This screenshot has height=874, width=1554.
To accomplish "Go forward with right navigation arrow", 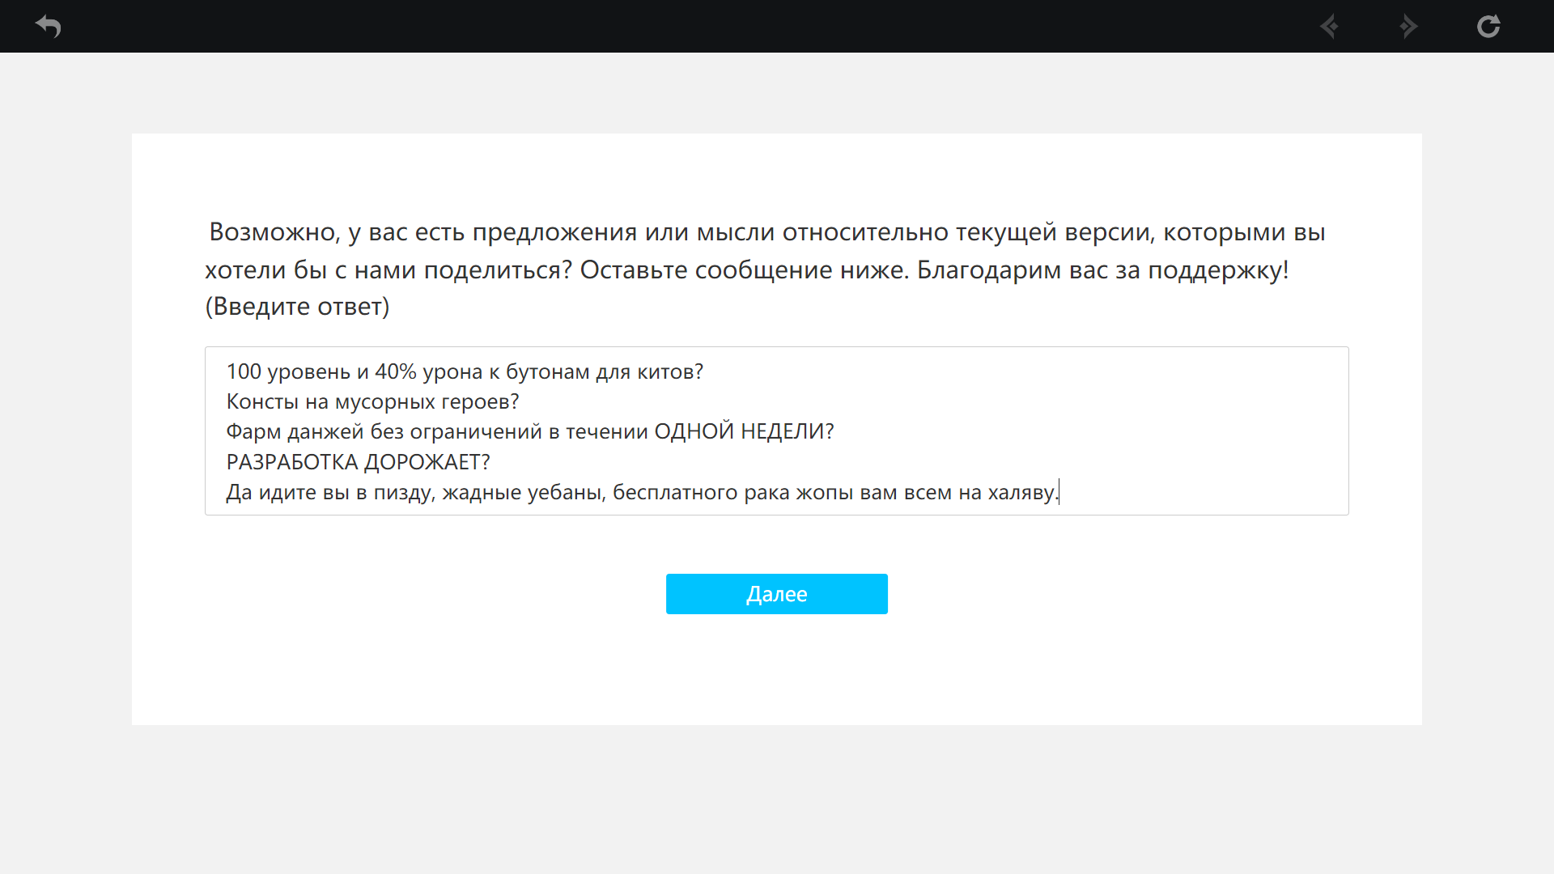I will point(1408,27).
